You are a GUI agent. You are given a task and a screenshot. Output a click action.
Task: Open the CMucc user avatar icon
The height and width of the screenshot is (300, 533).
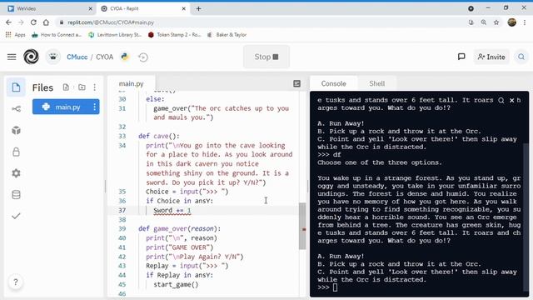[x=53, y=57]
